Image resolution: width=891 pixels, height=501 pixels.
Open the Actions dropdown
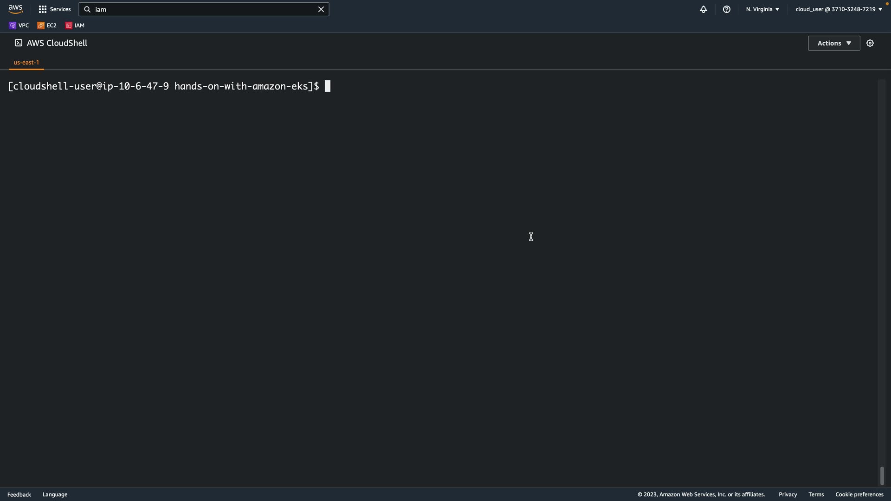[833, 43]
